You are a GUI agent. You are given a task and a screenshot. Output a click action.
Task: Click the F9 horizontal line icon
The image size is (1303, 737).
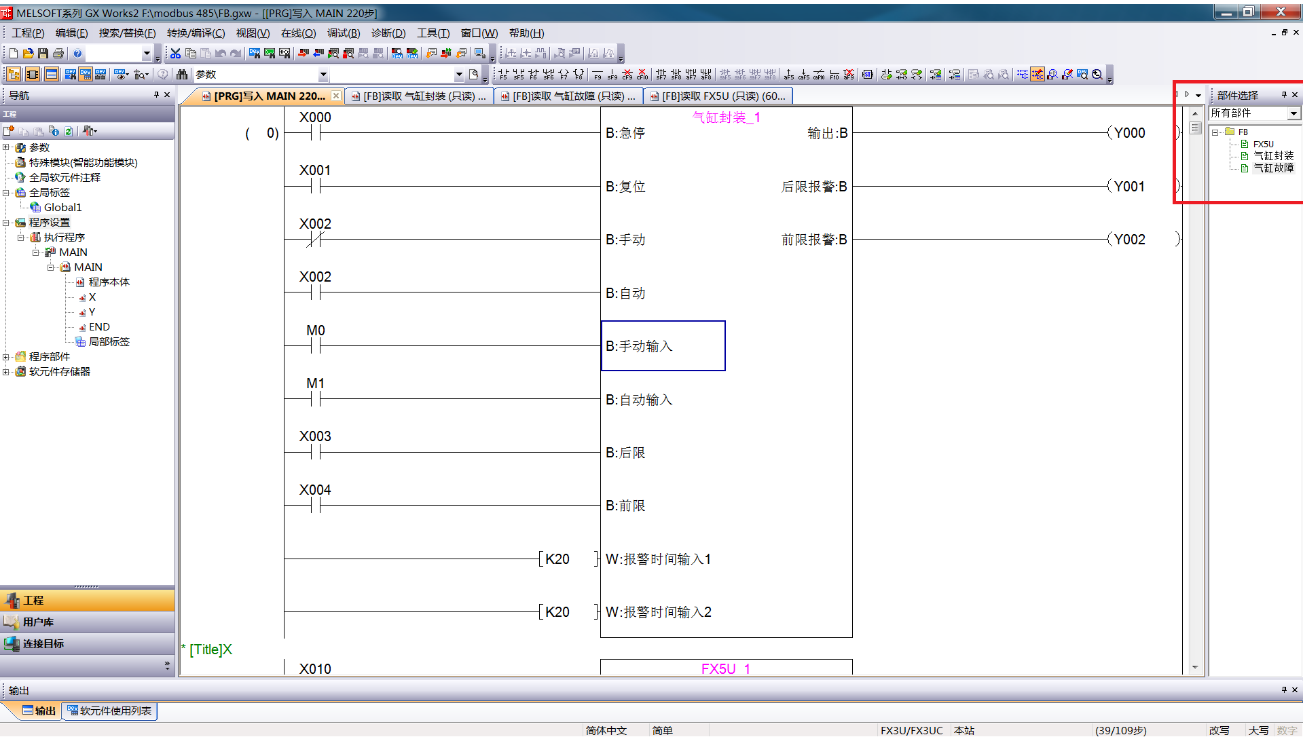(x=598, y=75)
